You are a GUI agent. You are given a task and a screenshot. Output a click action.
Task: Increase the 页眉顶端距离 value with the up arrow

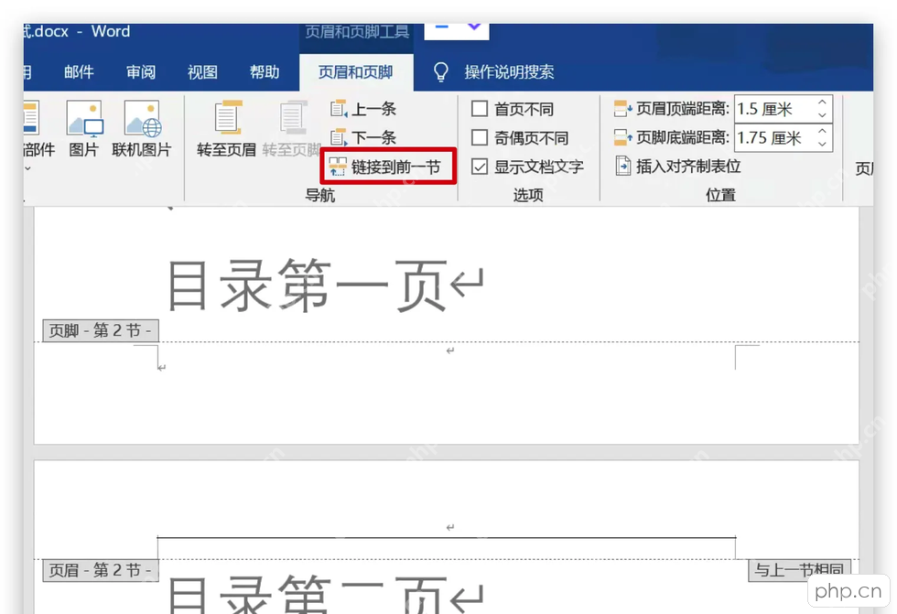(822, 102)
